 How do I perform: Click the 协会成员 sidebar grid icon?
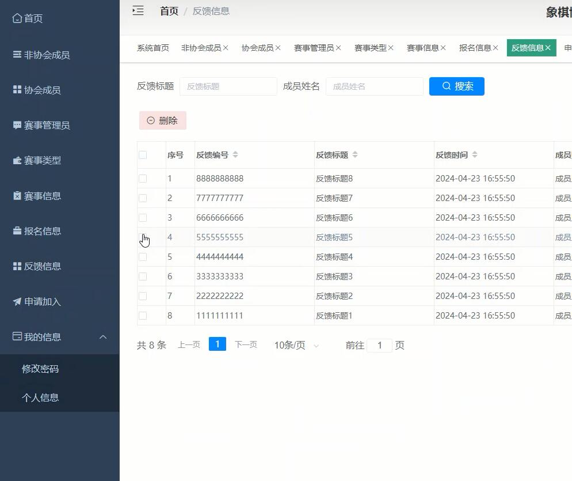17,89
